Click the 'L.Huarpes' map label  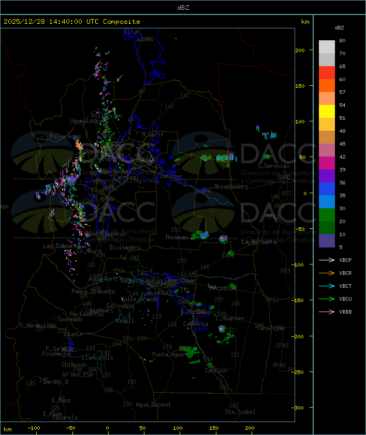point(230,318)
